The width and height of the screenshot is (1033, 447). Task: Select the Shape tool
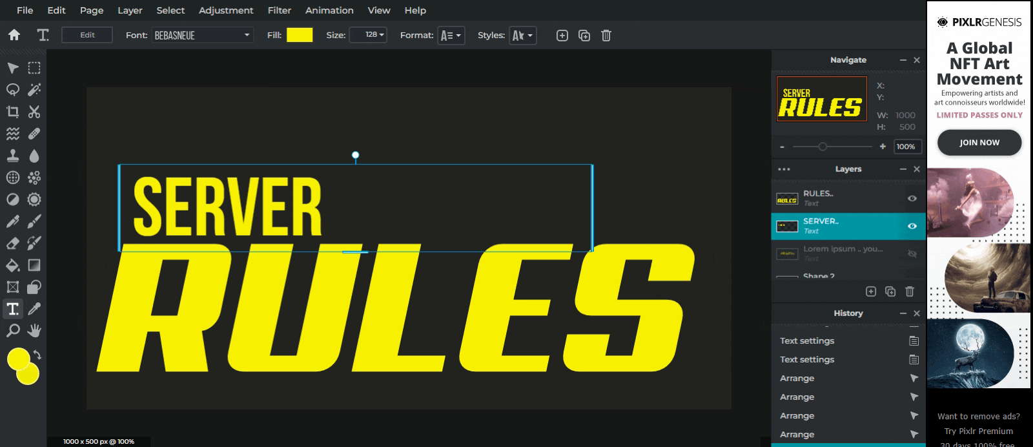34,287
